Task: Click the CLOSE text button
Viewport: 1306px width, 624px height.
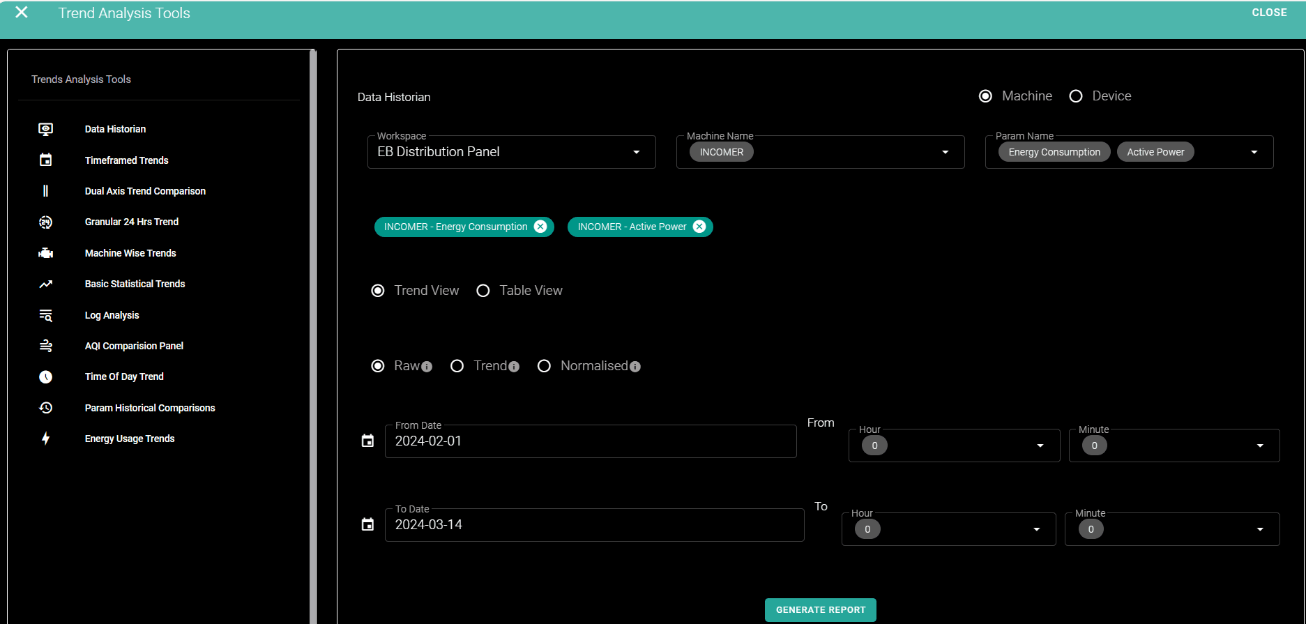Action: (1269, 13)
